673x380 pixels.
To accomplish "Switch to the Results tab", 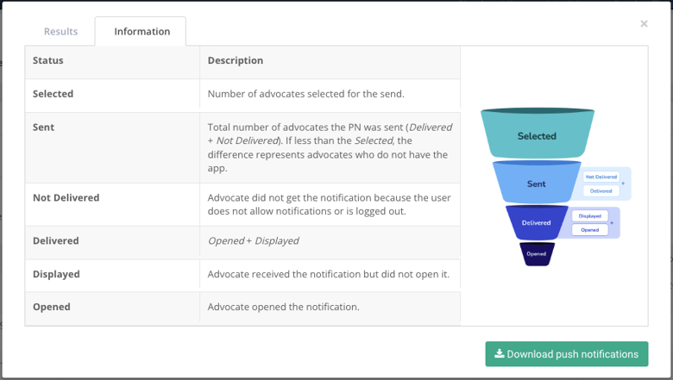I will (x=61, y=31).
